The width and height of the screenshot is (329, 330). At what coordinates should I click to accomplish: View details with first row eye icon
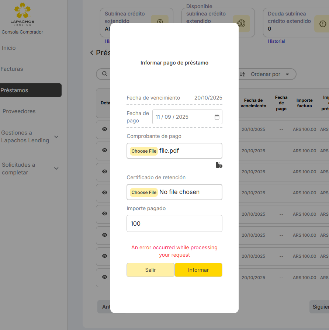click(105, 129)
